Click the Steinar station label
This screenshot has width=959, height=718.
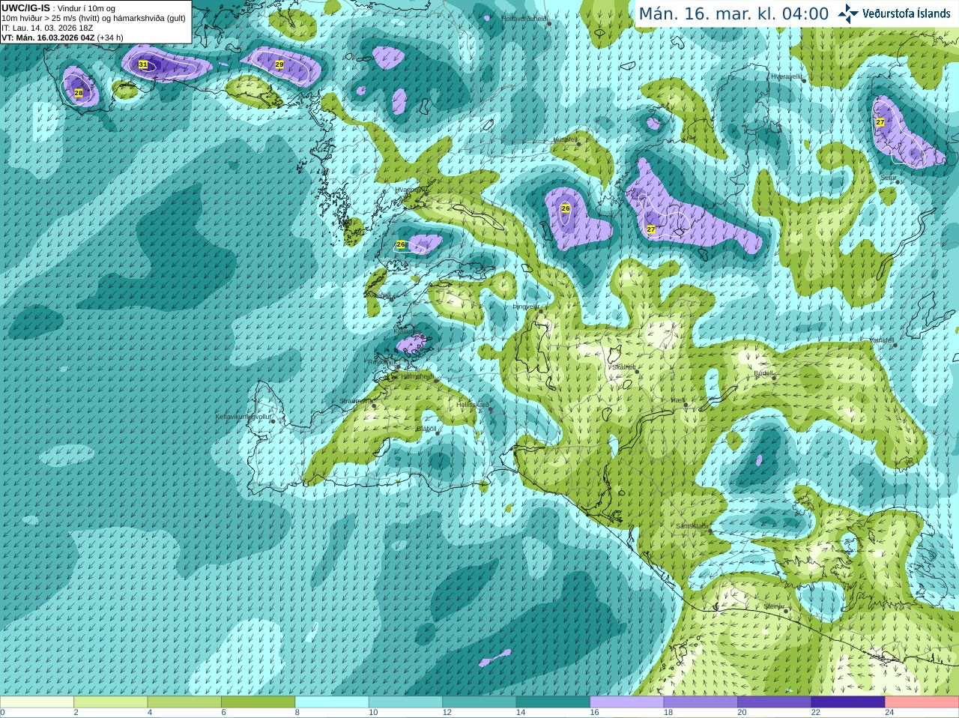774,606
